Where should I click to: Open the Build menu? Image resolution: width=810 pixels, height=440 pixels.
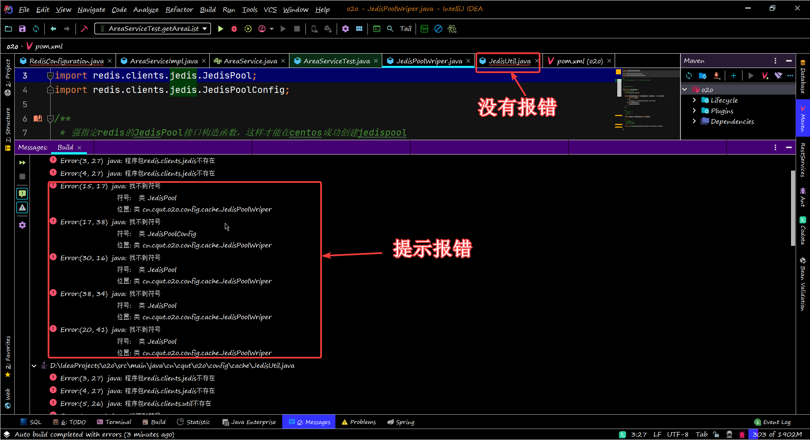point(208,9)
